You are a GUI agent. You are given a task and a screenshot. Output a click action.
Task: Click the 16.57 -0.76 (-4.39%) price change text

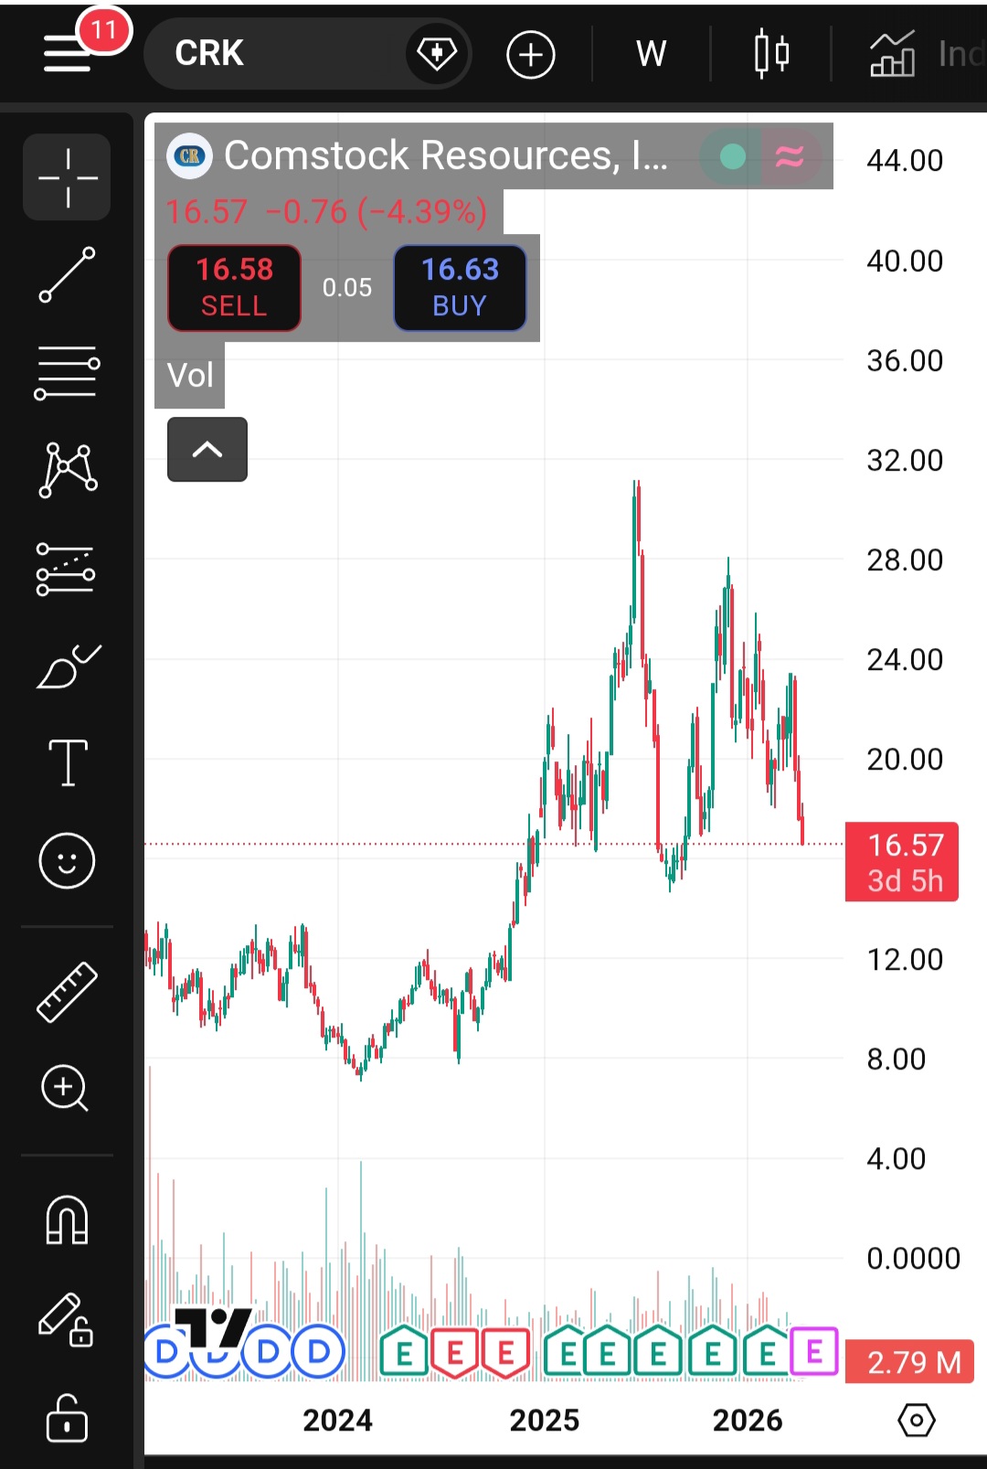click(x=326, y=212)
